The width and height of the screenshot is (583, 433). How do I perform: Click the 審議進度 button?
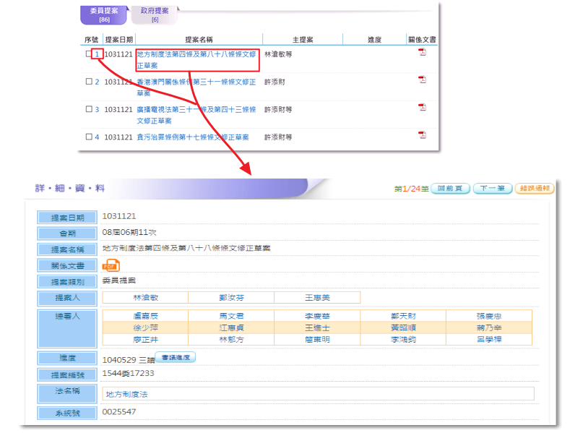tap(176, 357)
